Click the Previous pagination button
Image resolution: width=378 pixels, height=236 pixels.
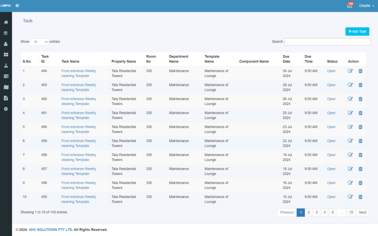pos(287,212)
